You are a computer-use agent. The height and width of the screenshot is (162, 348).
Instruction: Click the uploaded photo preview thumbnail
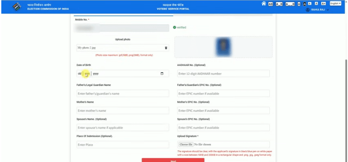click(x=223, y=47)
